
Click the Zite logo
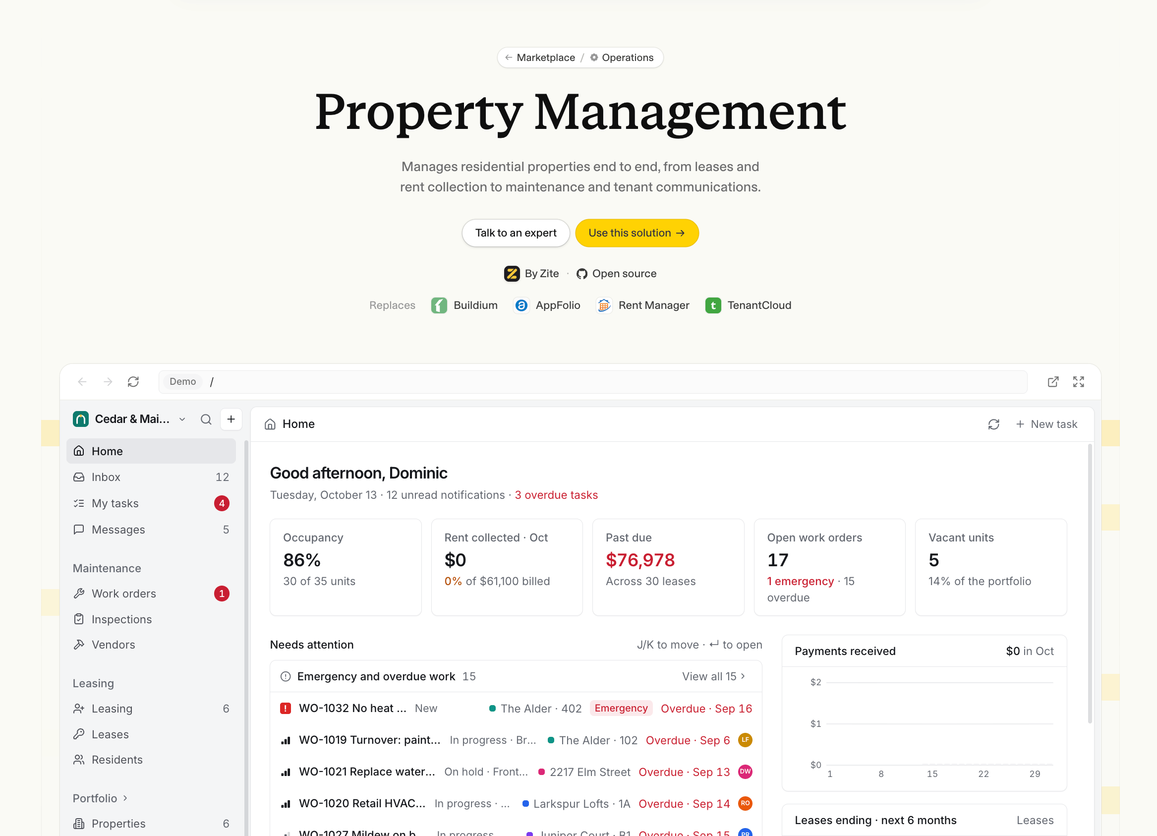point(512,274)
